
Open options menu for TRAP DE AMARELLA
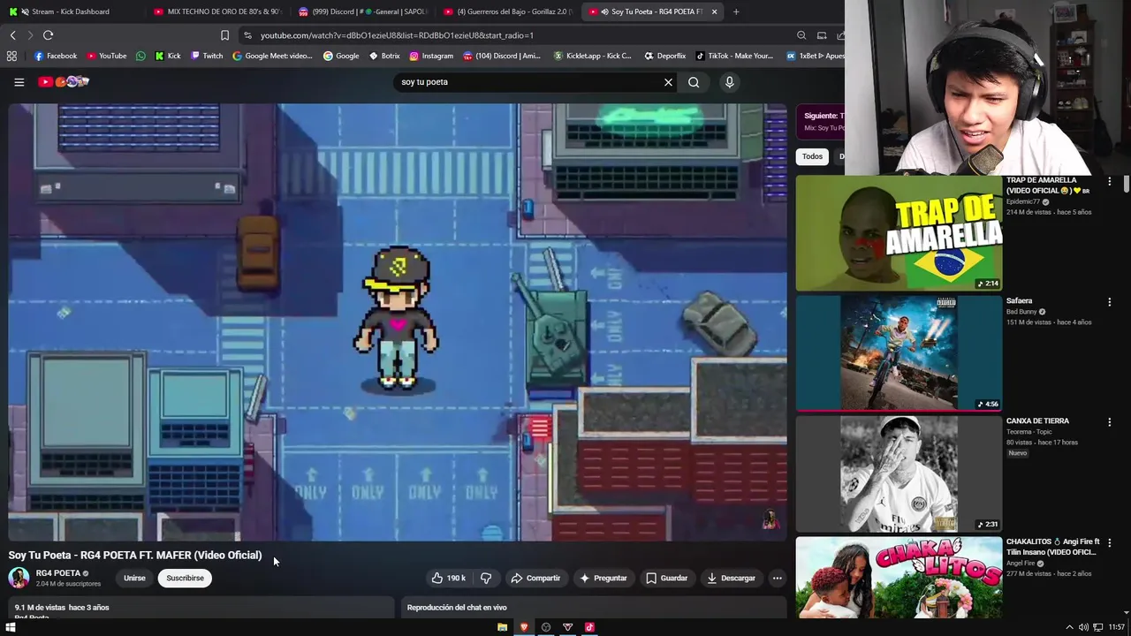point(1110,182)
